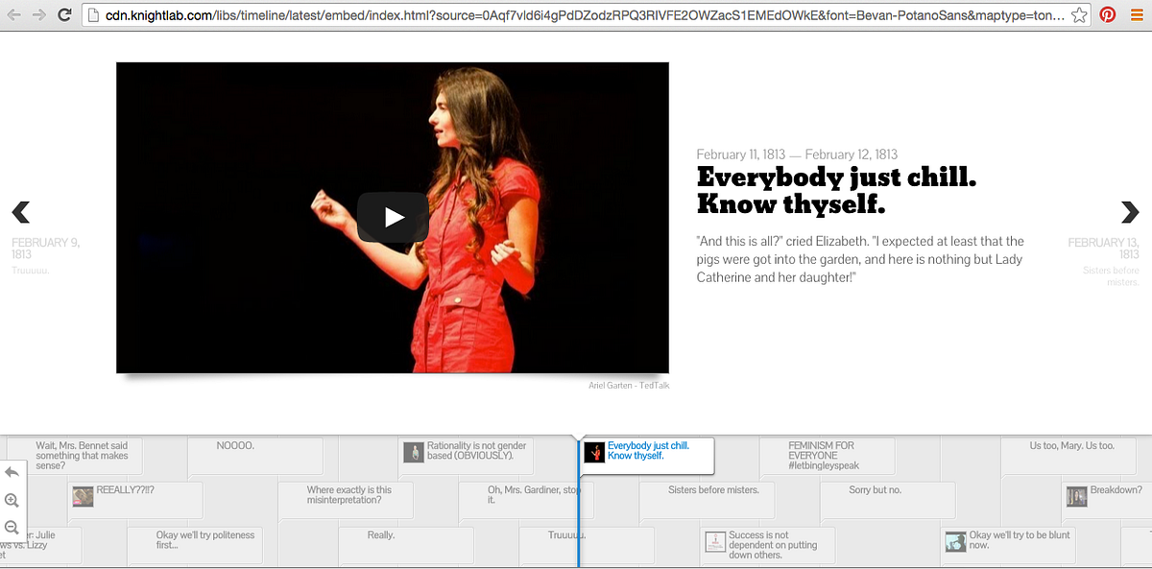This screenshot has width=1152, height=569.
Task: Click thumbnail icon in 'Rationality' marker
Action: click(413, 452)
